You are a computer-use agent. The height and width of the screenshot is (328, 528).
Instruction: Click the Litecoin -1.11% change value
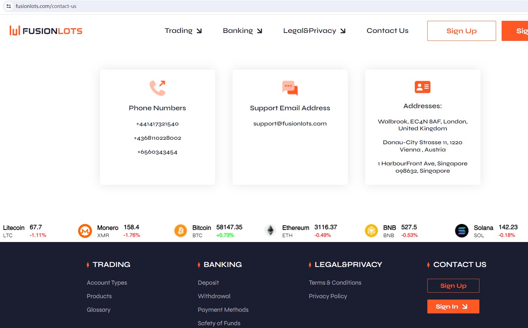[38, 235]
